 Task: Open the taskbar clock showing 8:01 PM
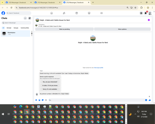pyautogui.click(x=144, y=114)
